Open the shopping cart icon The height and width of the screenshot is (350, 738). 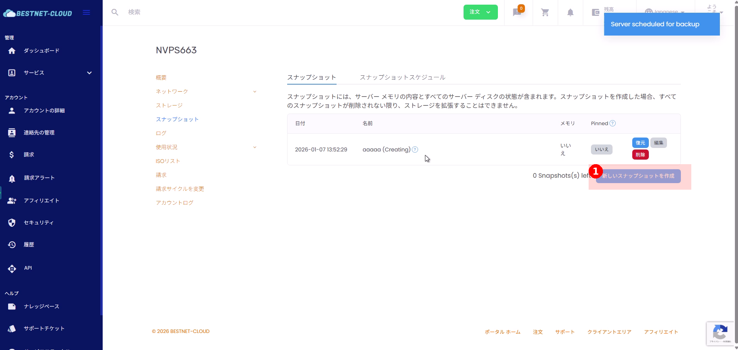(x=545, y=12)
